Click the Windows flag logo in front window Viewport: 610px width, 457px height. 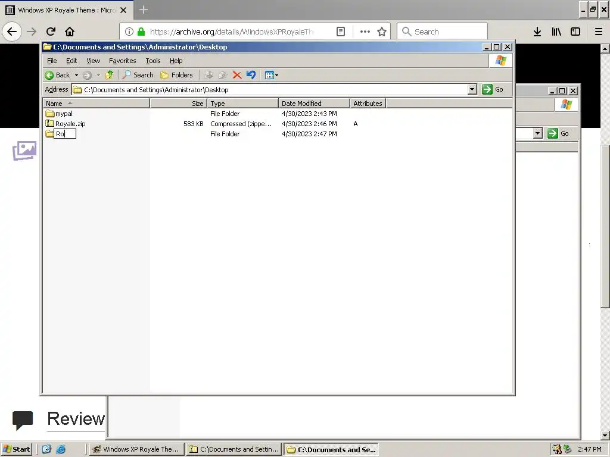pos(500,61)
